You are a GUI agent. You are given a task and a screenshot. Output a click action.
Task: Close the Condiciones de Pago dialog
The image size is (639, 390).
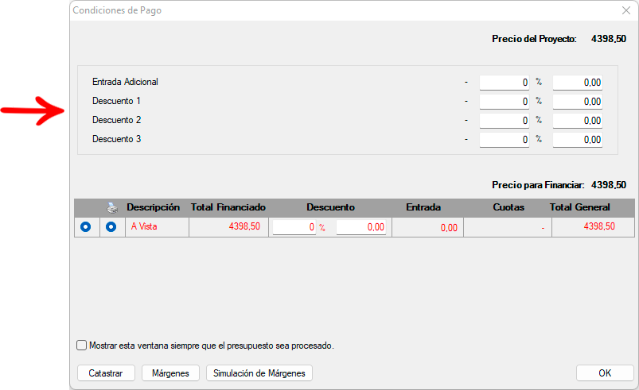(x=626, y=10)
